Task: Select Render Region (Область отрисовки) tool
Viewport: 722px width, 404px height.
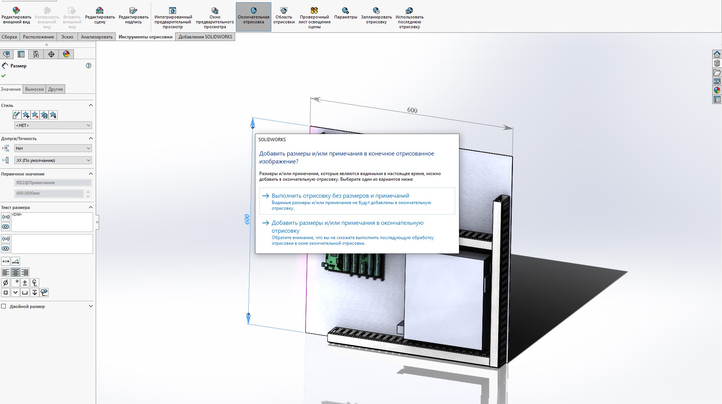Action: [x=284, y=16]
